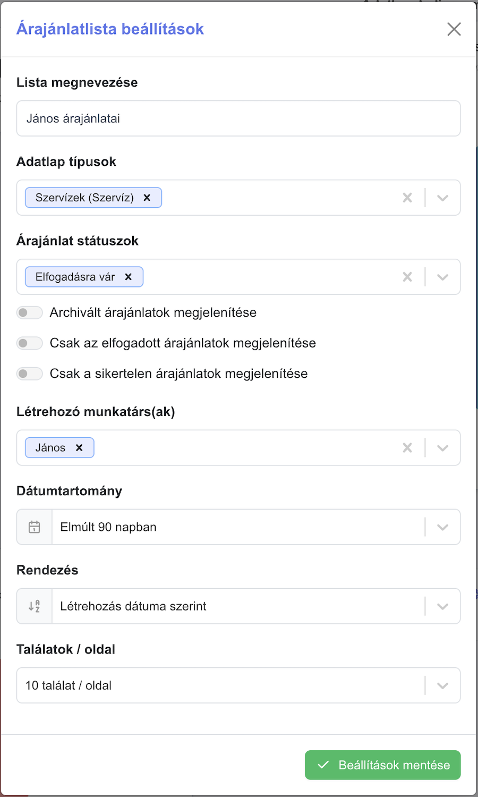Viewport: 478px width, 797px height.
Task: Close the Árajánlatlista beállítások dialog
Action: click(454, 29)
